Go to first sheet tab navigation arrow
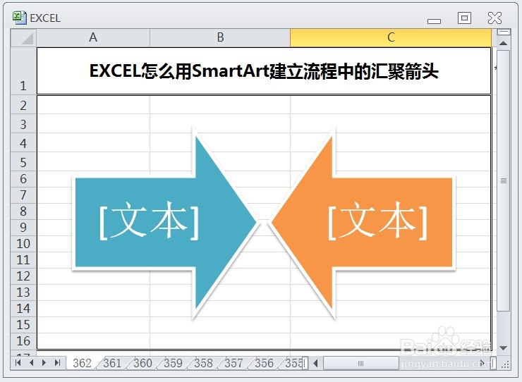This screenshot has width=522, height=382. pos(18,363)
